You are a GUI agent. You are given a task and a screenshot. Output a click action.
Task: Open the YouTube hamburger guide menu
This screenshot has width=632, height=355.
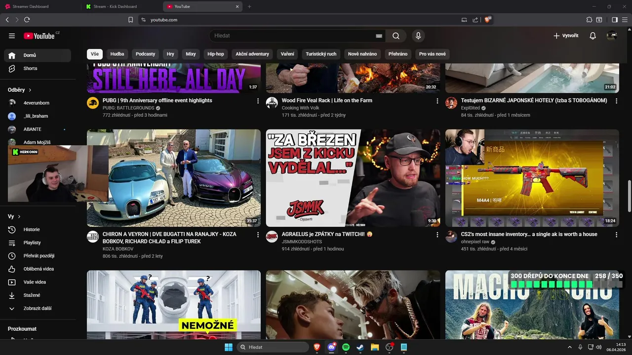coord(12,35)
